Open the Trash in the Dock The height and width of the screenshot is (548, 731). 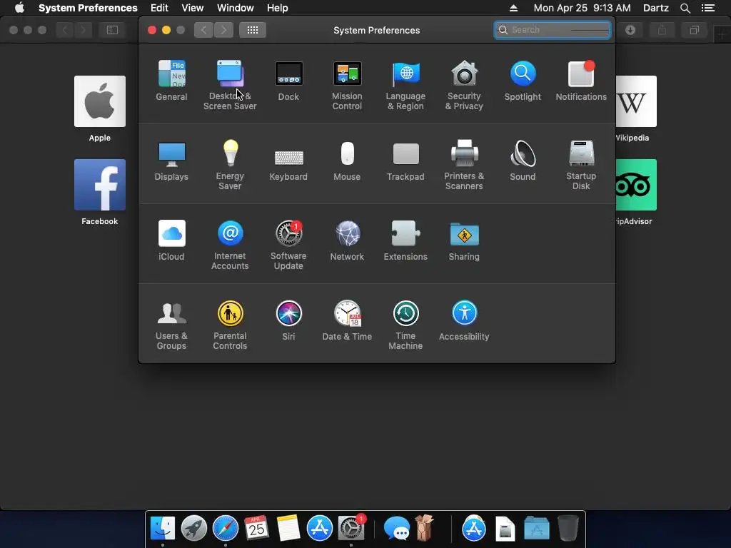pos(568,528)
